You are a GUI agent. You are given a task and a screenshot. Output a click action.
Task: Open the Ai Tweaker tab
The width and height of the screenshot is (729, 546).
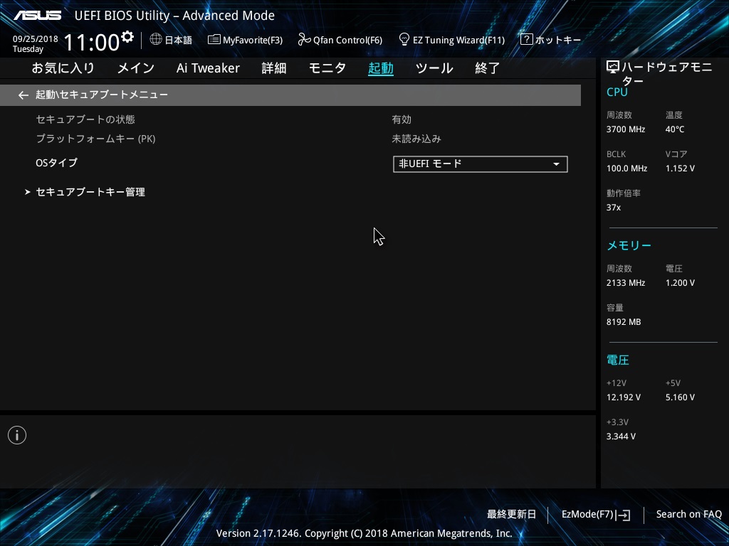coord(208,68)
